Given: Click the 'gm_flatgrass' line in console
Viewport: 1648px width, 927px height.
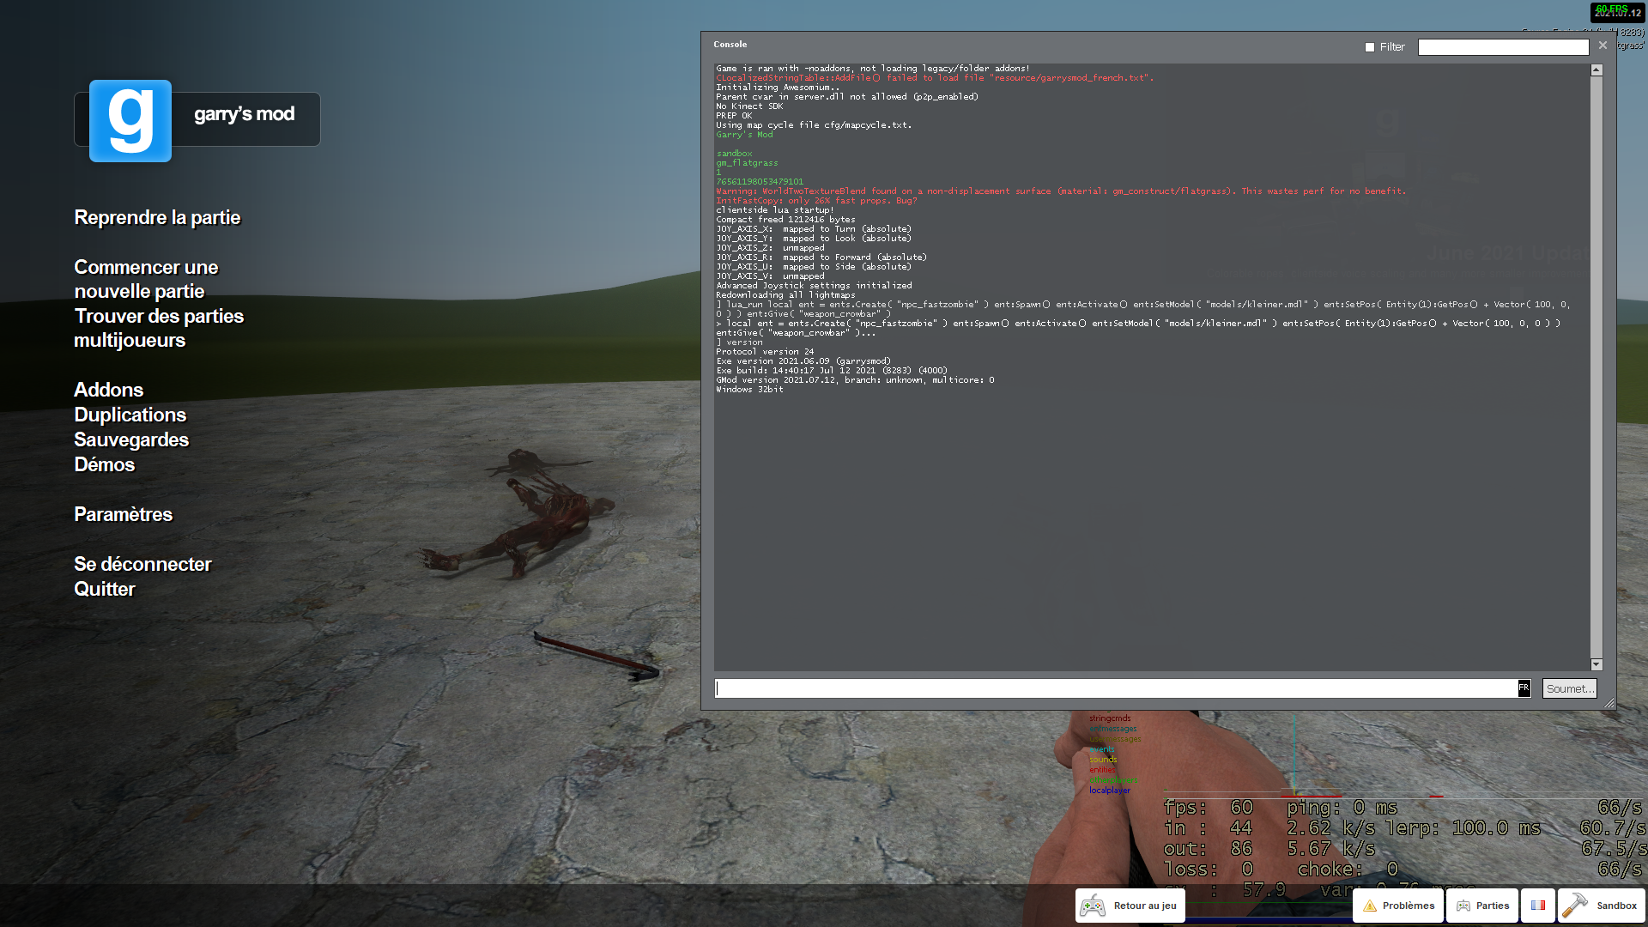Looking at the screenshot, I should [747, 163].
